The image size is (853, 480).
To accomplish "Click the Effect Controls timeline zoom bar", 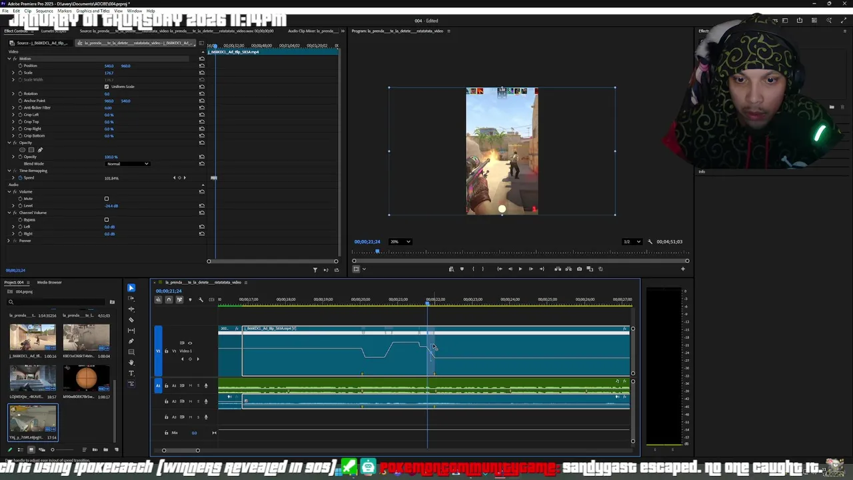I will click(274, 261).
